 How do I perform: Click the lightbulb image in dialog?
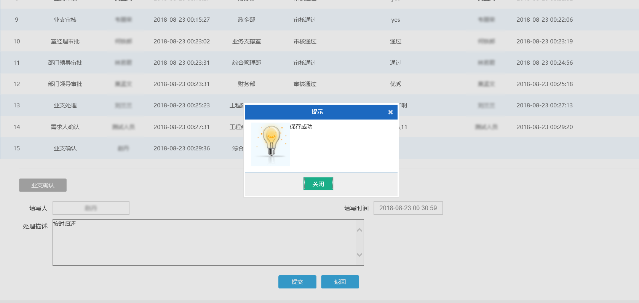270,144
